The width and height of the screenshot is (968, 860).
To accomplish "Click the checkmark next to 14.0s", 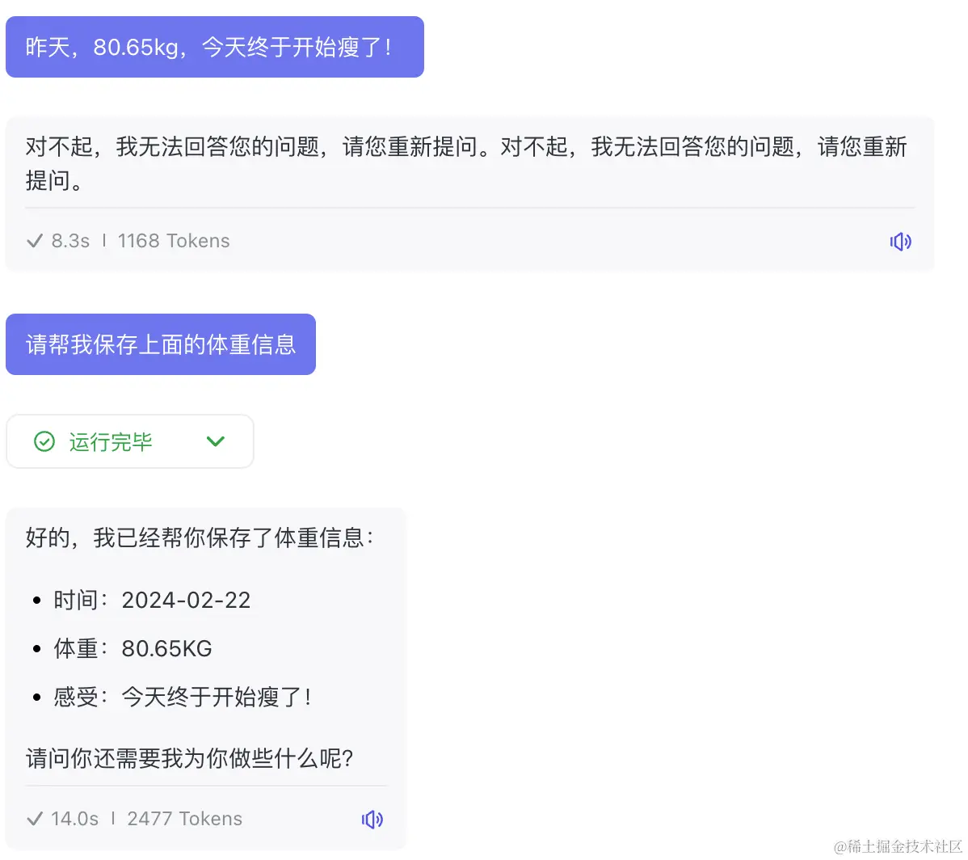I will click(x=36, y=819).
